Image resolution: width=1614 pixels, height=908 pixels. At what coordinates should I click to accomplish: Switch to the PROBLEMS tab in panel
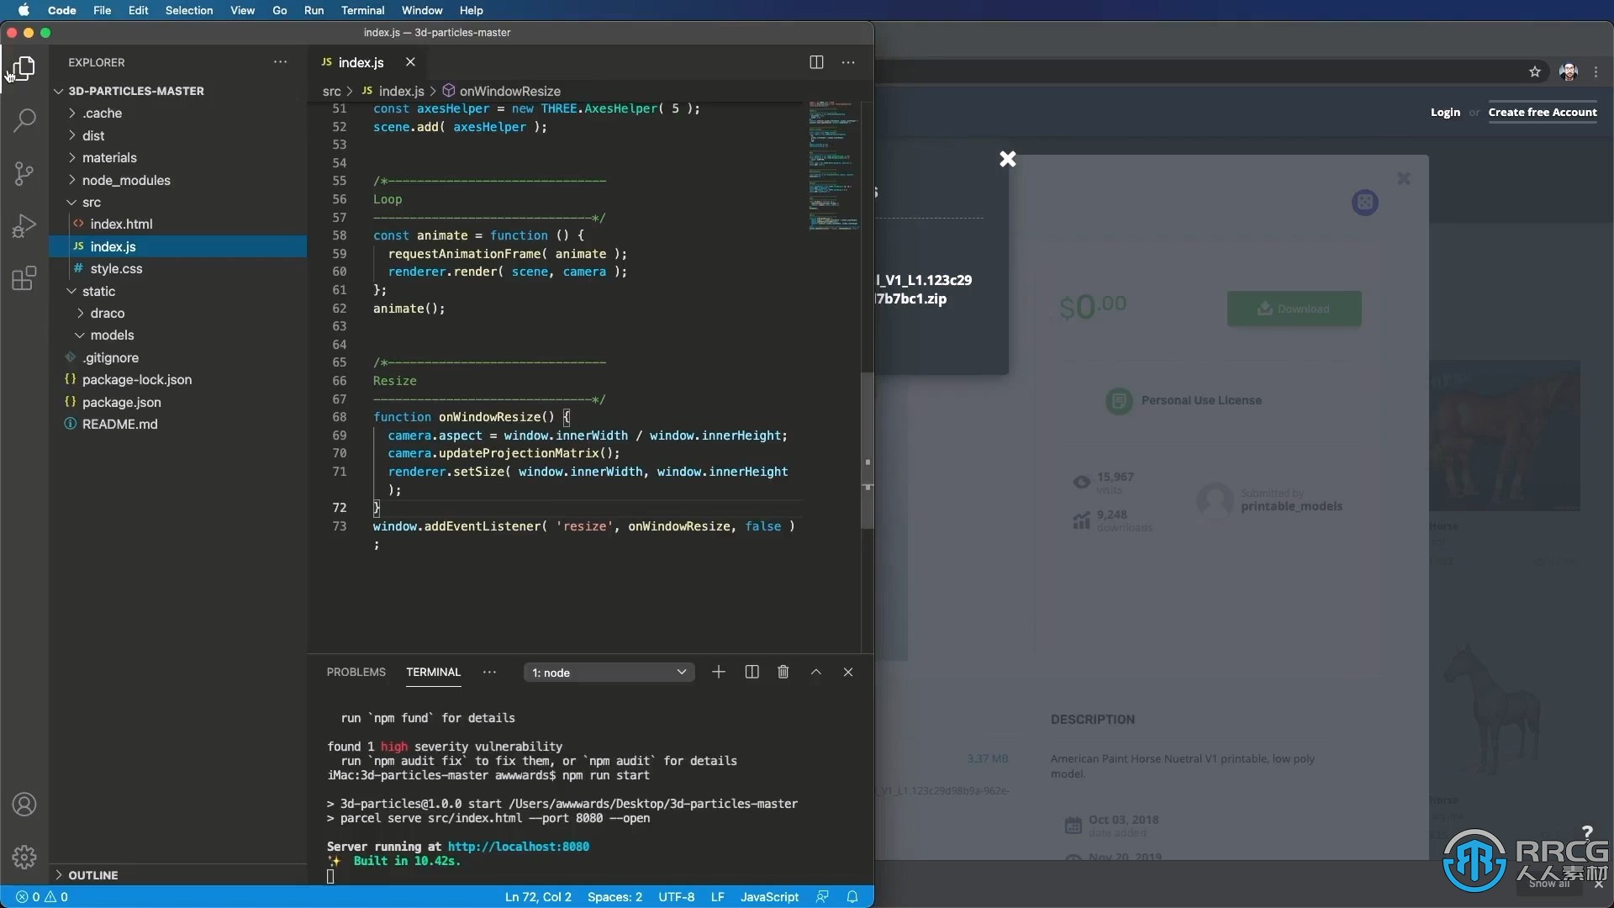point(356,672)
